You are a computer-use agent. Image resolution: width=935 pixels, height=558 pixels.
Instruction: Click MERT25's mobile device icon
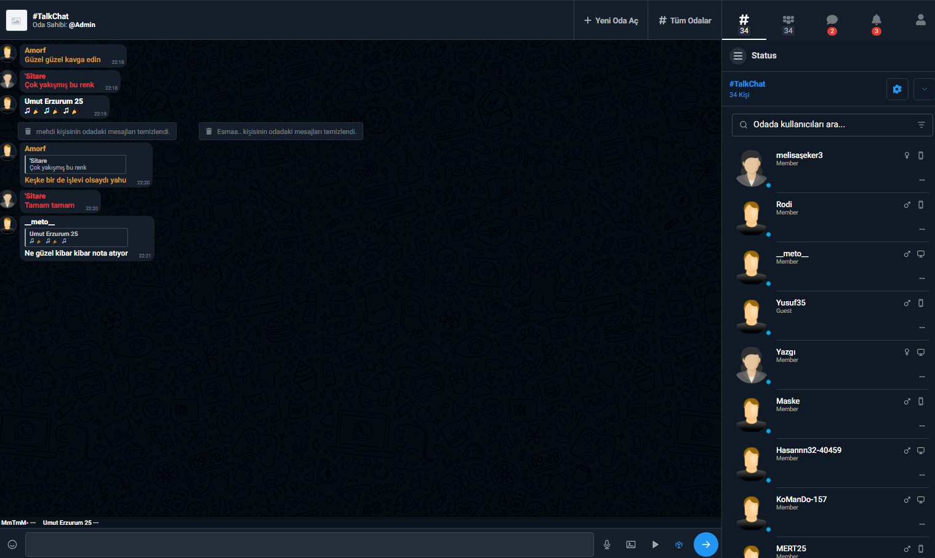coord(921,549)
